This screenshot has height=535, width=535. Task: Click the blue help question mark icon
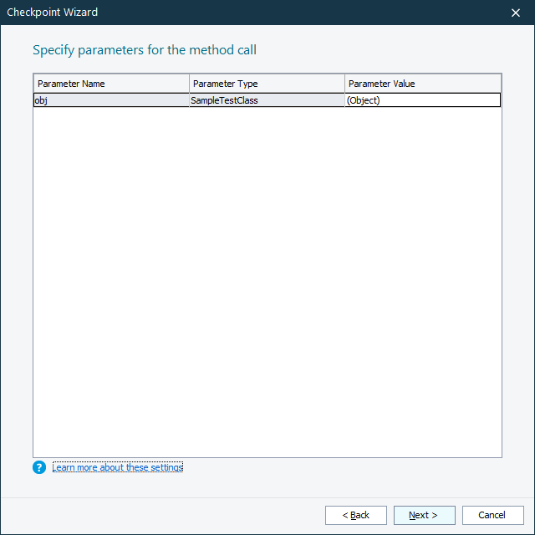click(x=39, y=467)
